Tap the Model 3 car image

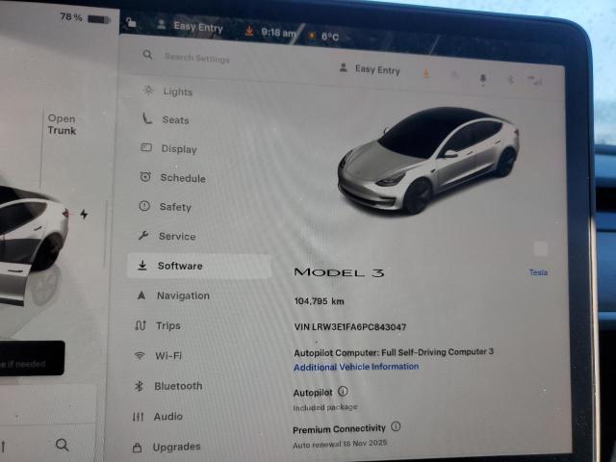(x=428, y=161)
